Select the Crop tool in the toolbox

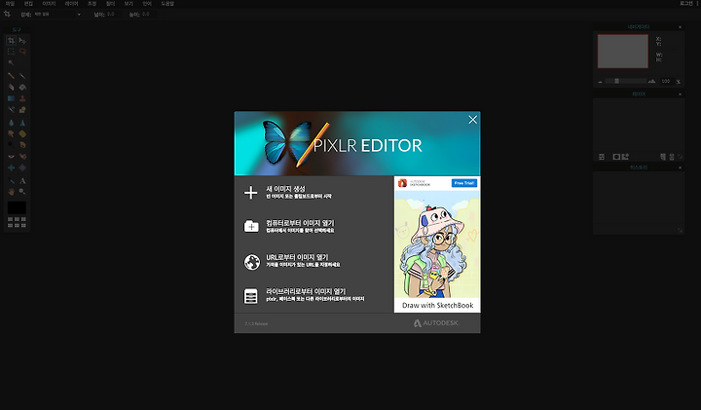pos(11,41)
